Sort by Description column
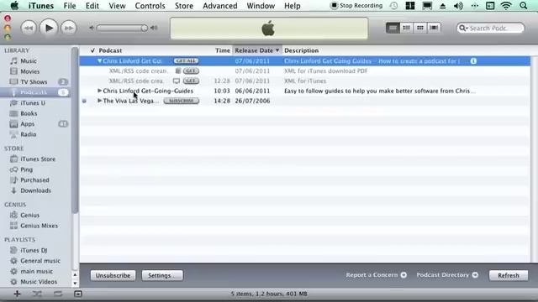The image size is (538, 302). click(x=301, y=50)
